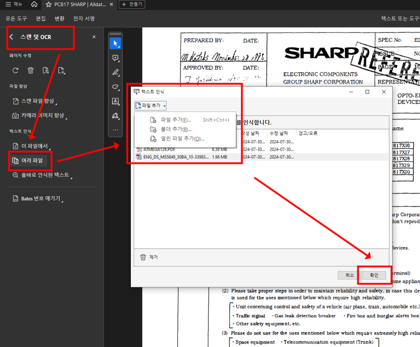420x347 pixels.
Task: Open the 전자 서명 menu
Action: 84,18
